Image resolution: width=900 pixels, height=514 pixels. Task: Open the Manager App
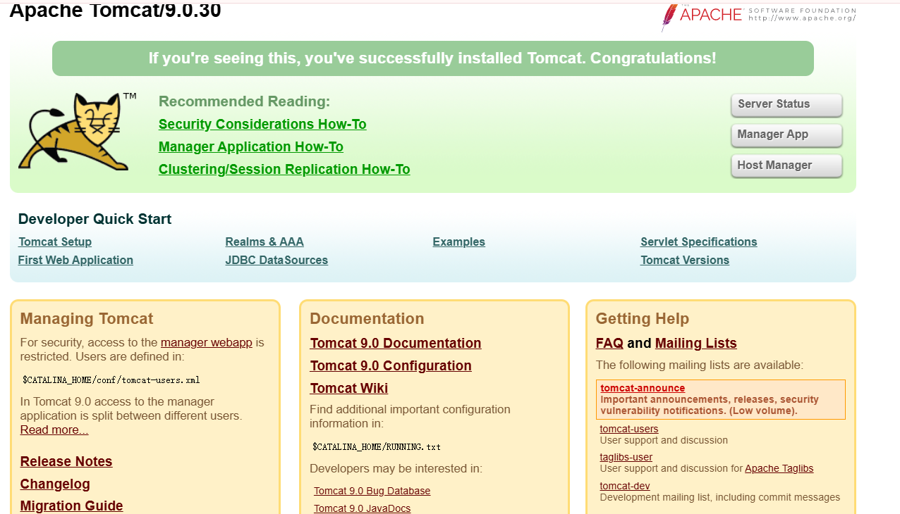click(786, 134)
